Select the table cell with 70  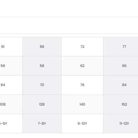pos(42,85)
